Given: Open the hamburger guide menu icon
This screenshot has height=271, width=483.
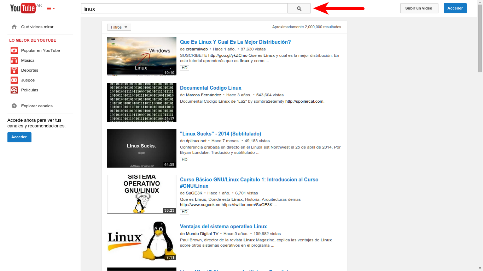Looking at the screenshot, I should tap(51, 8).
